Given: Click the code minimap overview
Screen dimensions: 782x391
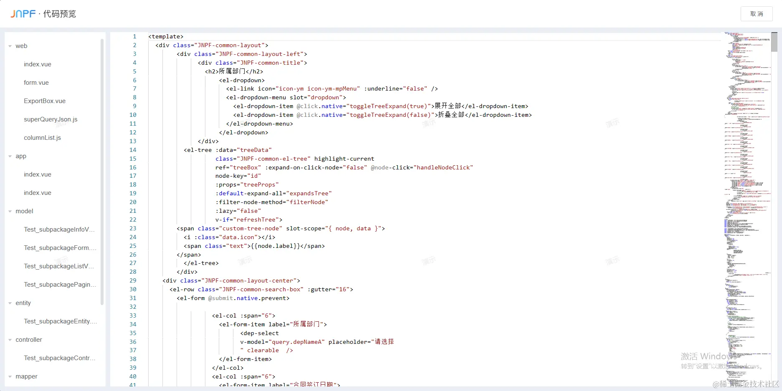Looking at the screenshot, I should (x=747, y=209).
